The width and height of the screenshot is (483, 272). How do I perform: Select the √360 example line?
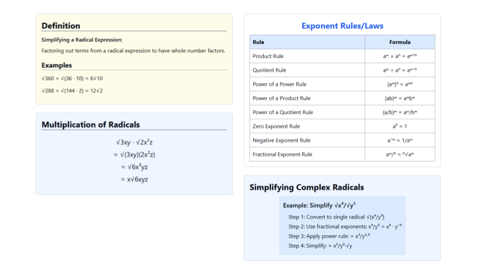[x=72, y=79]
